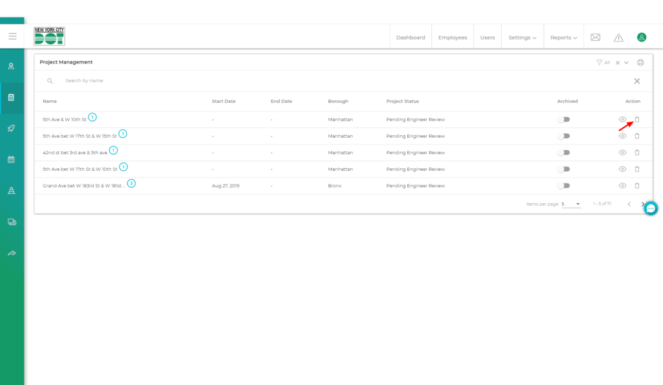The height and width of the screenshot is (385, 663).
Task: Open the hamburger menu in the sidebar
Action: [x=12, y=36]
